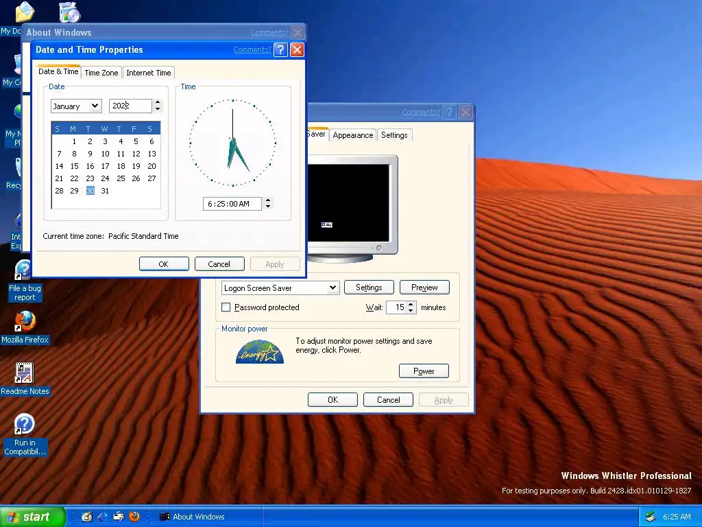Open Run in Compatibility desktop shortcut
702x527 pixels.
tap(25, 434)
